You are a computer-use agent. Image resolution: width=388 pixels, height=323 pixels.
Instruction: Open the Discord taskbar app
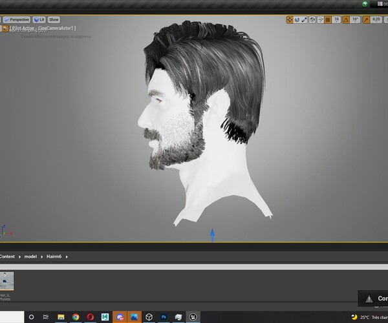click(x=120, y=317)
